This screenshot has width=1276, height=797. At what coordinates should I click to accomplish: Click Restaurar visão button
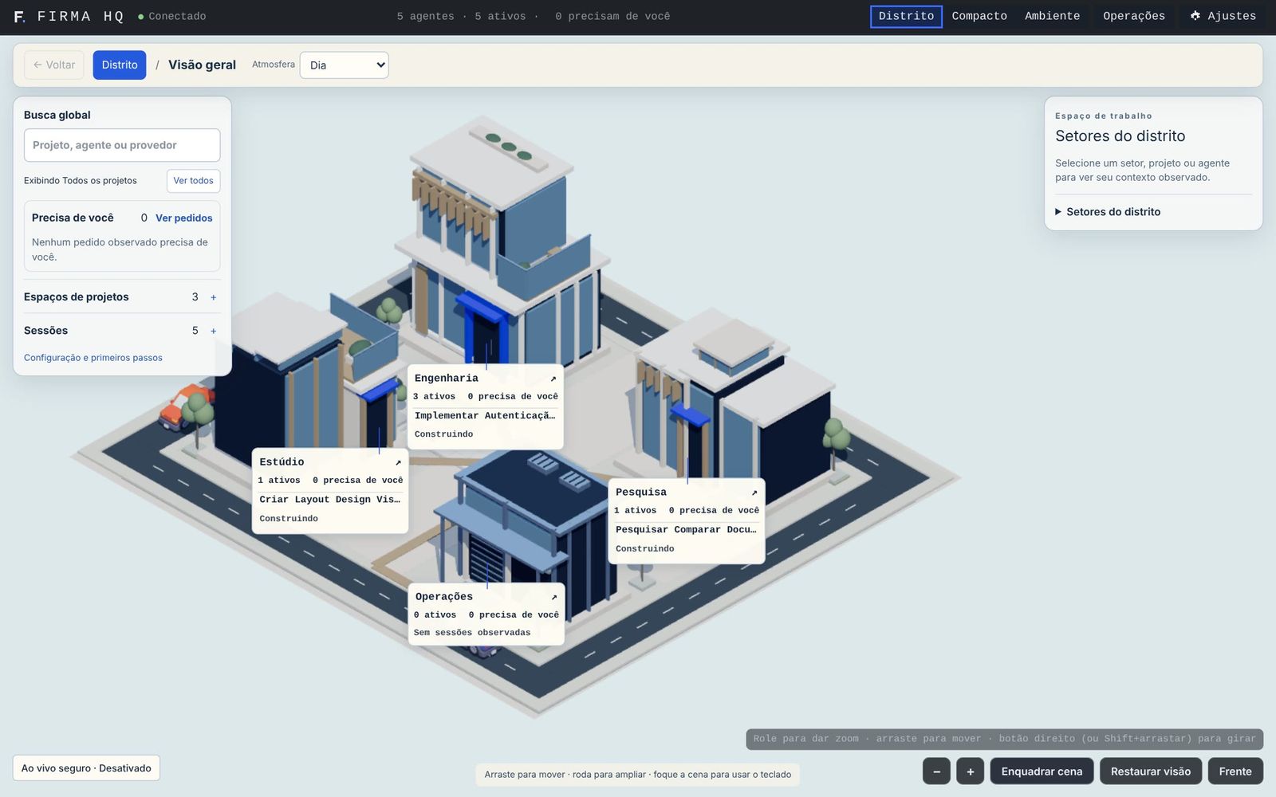pyautogui.click(x=1151, y=771)
